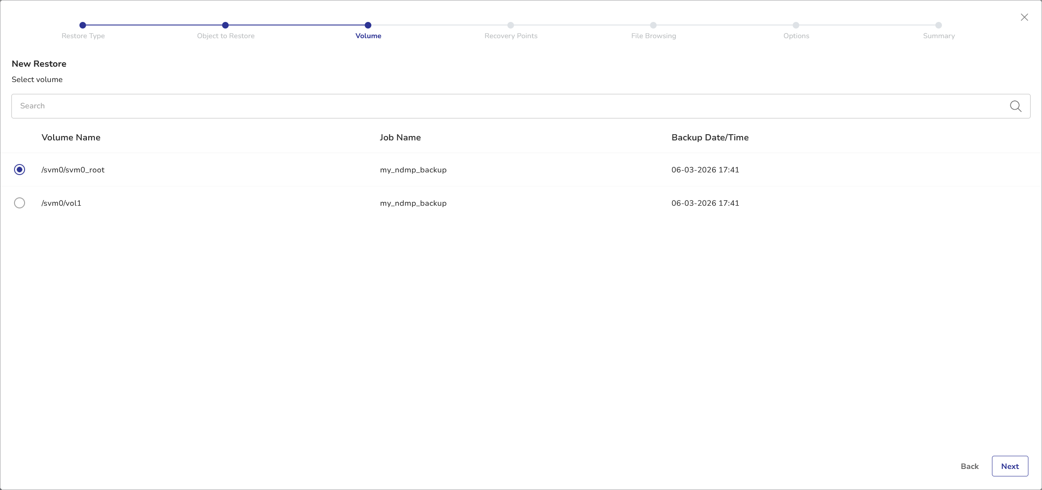The image size is (1042, 490).
Task: Click the Backup Date/Time column header
Action: point(710,138)
